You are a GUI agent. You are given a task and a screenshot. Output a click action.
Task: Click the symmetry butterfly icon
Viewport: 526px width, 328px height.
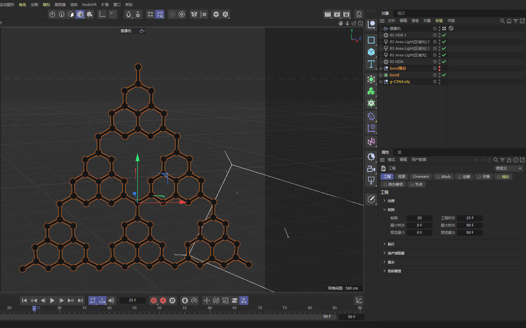click(194, 14)
